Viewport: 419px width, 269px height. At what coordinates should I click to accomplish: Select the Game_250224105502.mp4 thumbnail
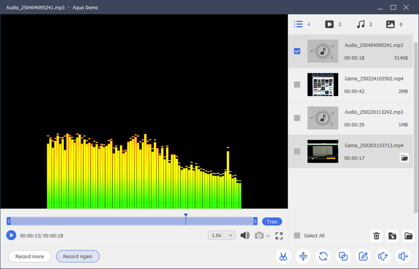point(323,84)
